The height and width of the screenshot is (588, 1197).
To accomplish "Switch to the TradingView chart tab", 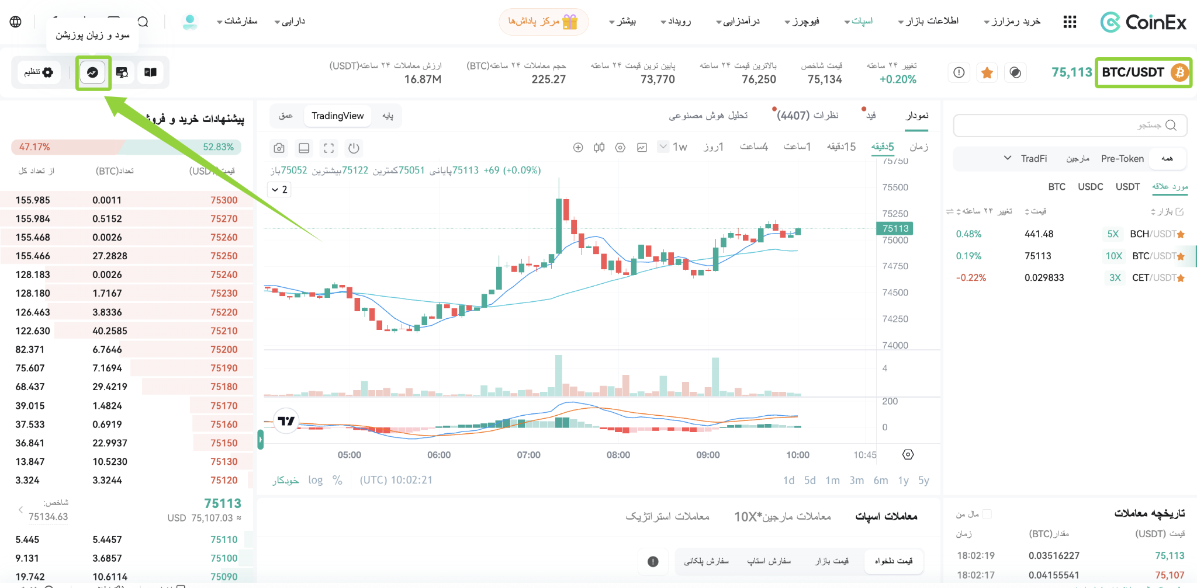I will point(338,116).
